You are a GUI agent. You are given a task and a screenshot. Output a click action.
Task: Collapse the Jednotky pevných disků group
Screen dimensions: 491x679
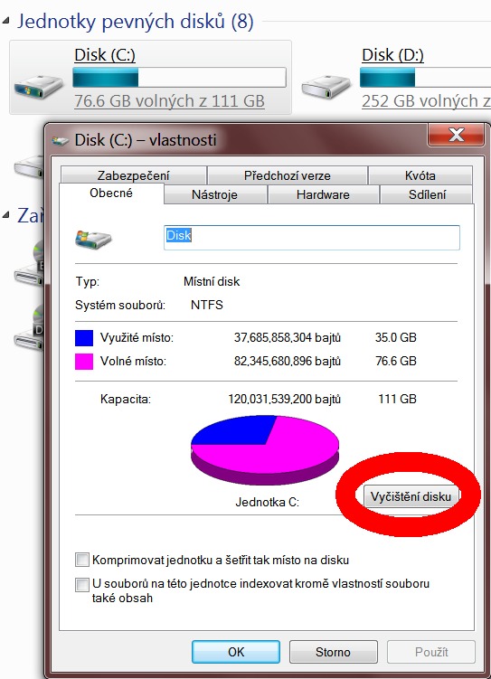tap(6, 21)
